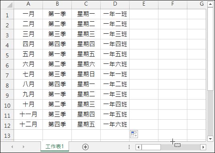
Task: Click the vertical scrollbar down arrow
Action: pyautogui.click(x=210, y=139)
